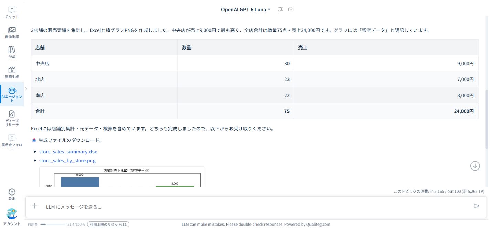Click the 中央店 row cell

click(104, 63)
